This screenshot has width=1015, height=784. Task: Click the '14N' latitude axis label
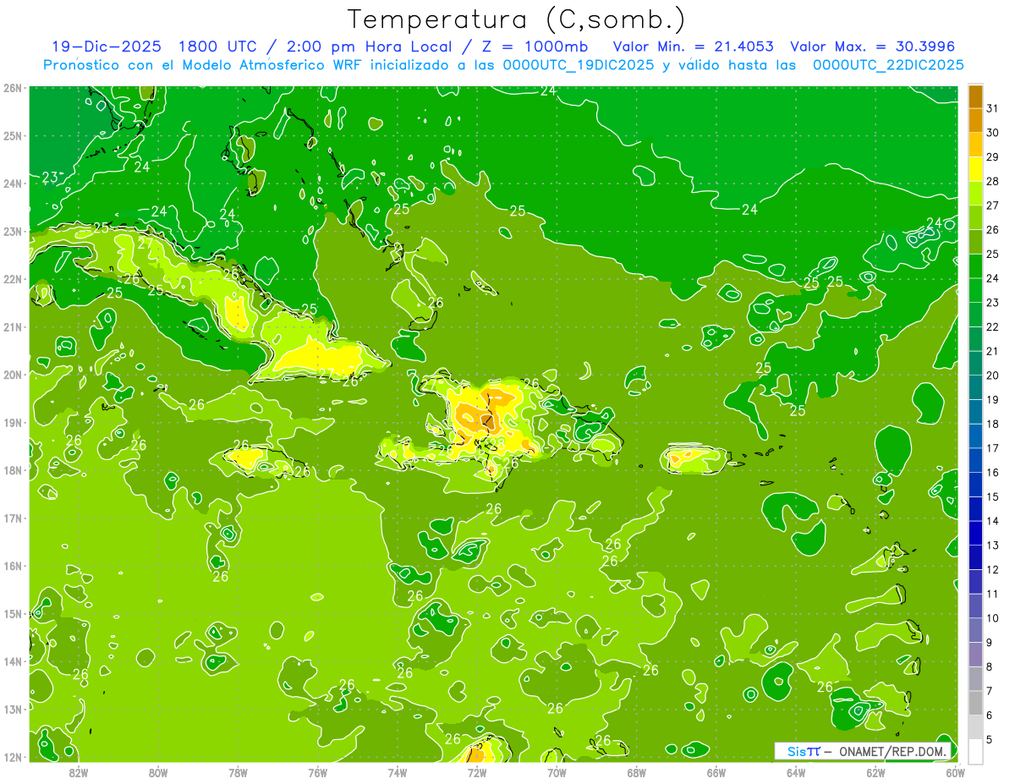tap(13, 661)
